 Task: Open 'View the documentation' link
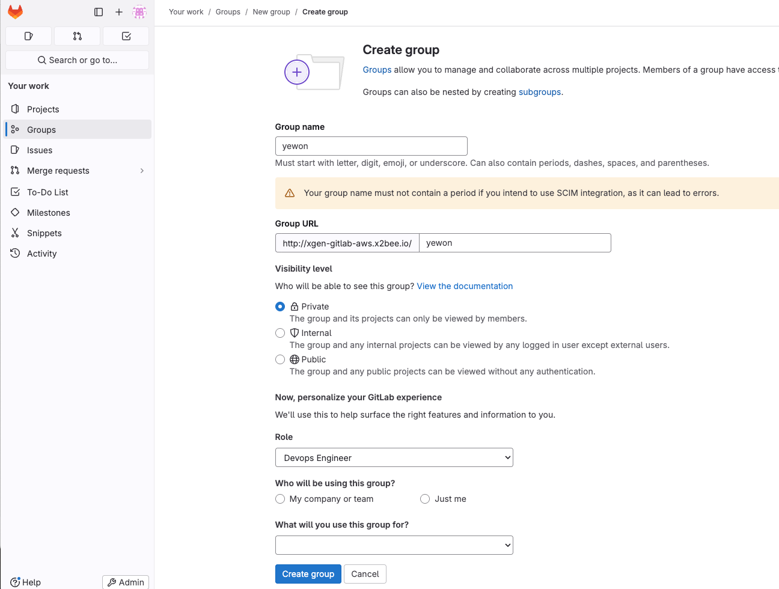click(465, 286)
